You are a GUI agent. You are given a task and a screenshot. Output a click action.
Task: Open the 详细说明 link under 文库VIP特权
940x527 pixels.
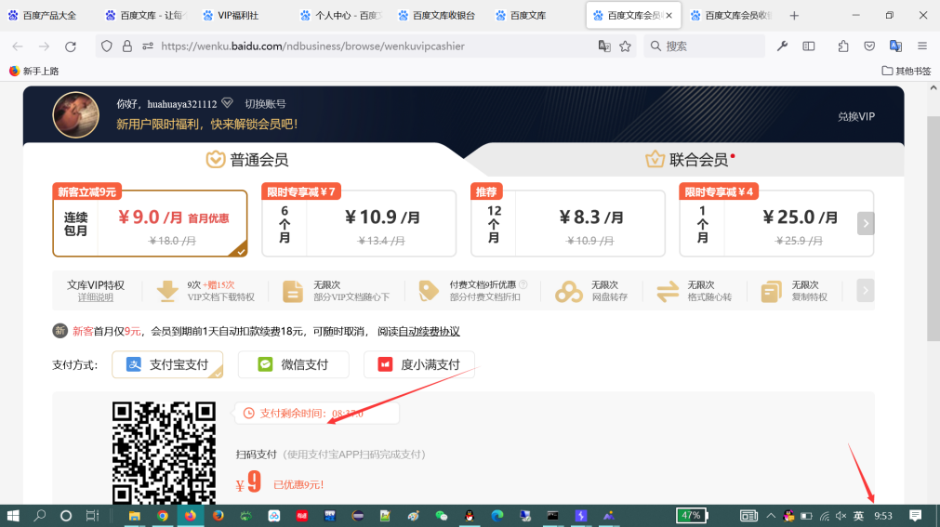[96, 297]
